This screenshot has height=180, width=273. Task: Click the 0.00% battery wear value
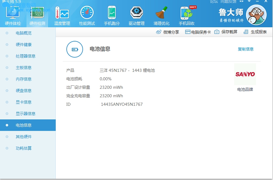(105, 79)
